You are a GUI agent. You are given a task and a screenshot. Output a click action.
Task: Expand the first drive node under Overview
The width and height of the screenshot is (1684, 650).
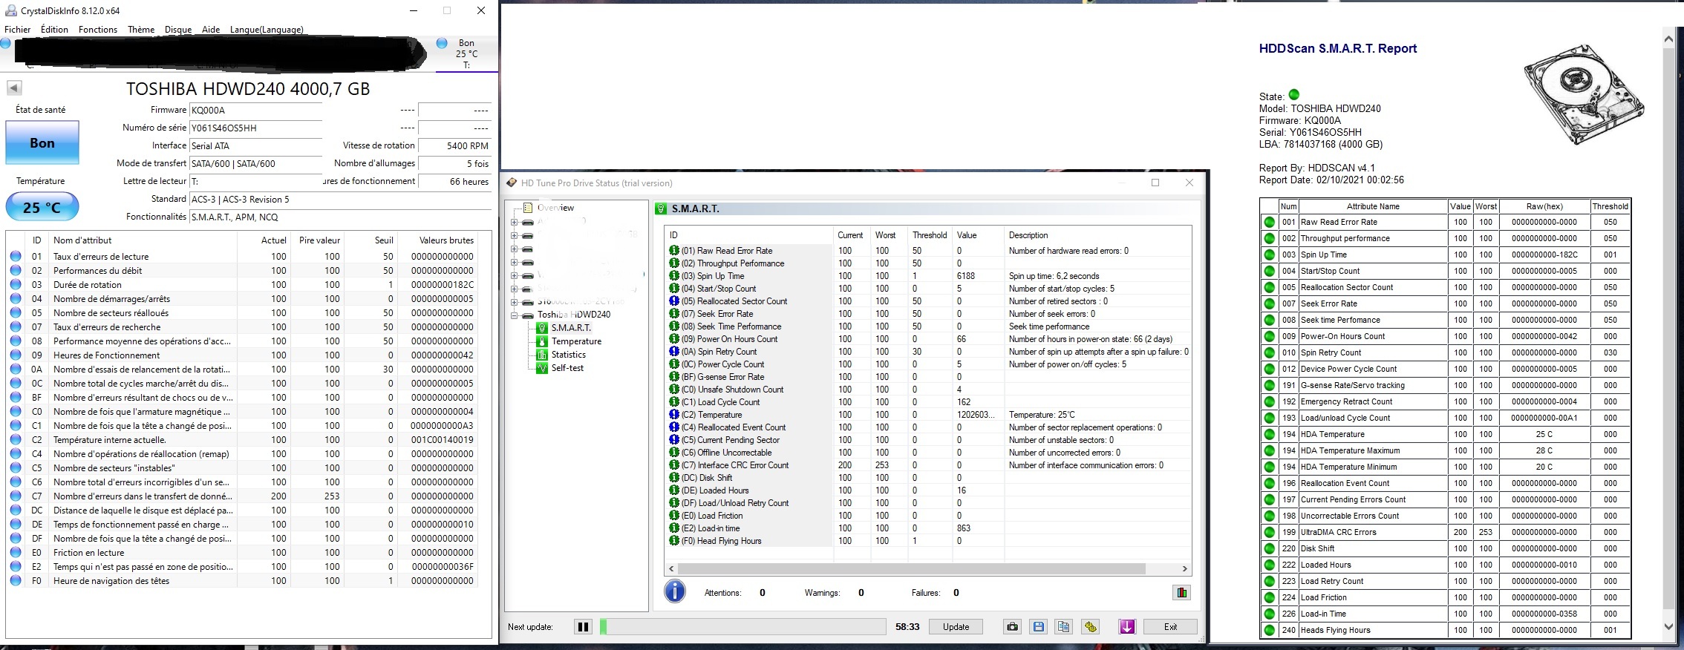514,222
